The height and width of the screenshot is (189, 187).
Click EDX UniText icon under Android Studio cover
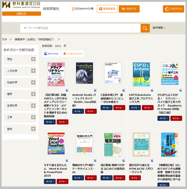click(95, 90)
